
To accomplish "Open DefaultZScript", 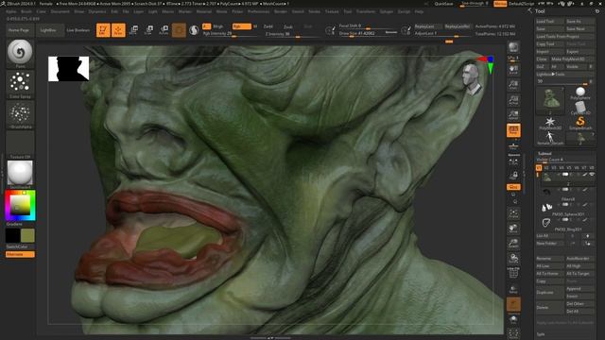I will point(522,4).
